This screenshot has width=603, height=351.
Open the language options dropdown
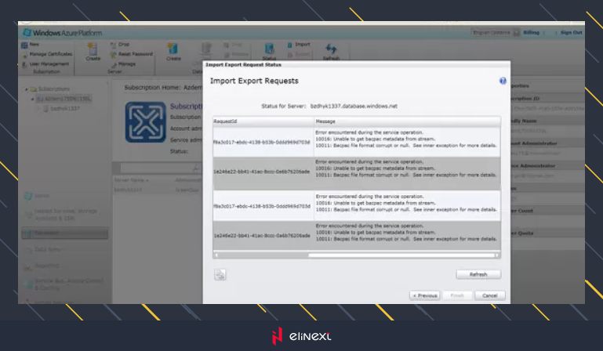click(495, 33)
